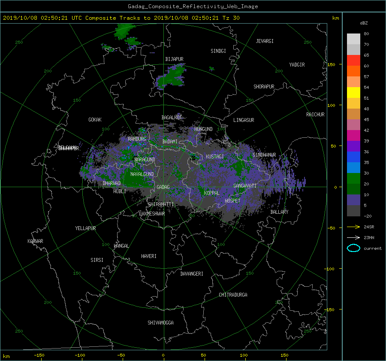Click the NAVALGUND label
This screenshot has width=386, height=361.
142,174
